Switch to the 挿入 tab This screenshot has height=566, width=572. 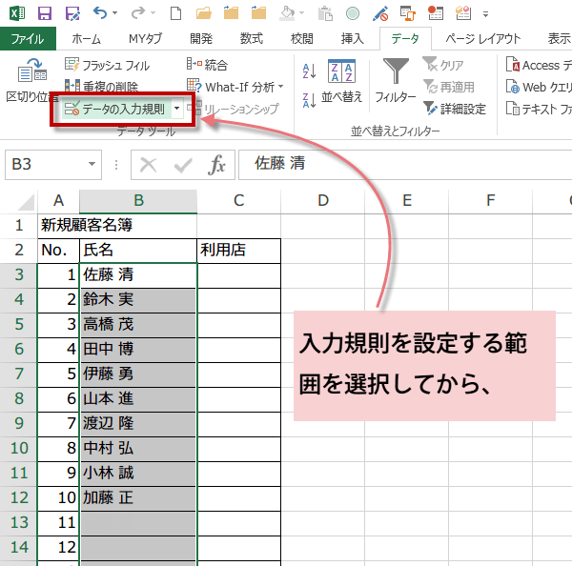point(352,39)
